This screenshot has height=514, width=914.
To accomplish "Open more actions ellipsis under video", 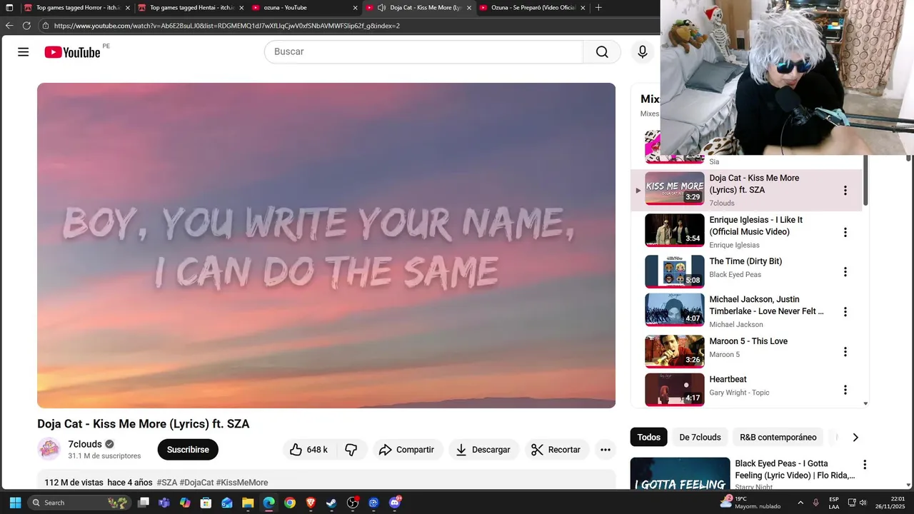I will point(605,450).
